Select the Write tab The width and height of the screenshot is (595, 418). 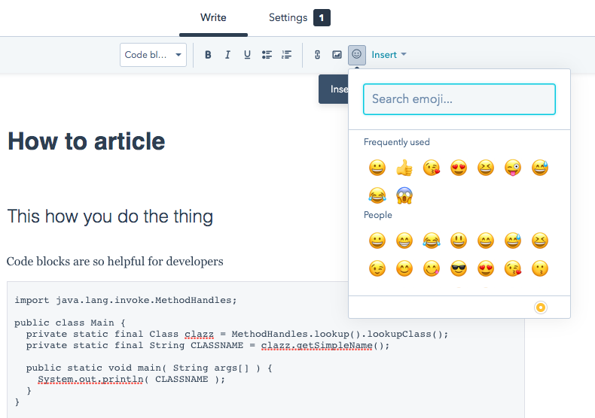[213, 18]
